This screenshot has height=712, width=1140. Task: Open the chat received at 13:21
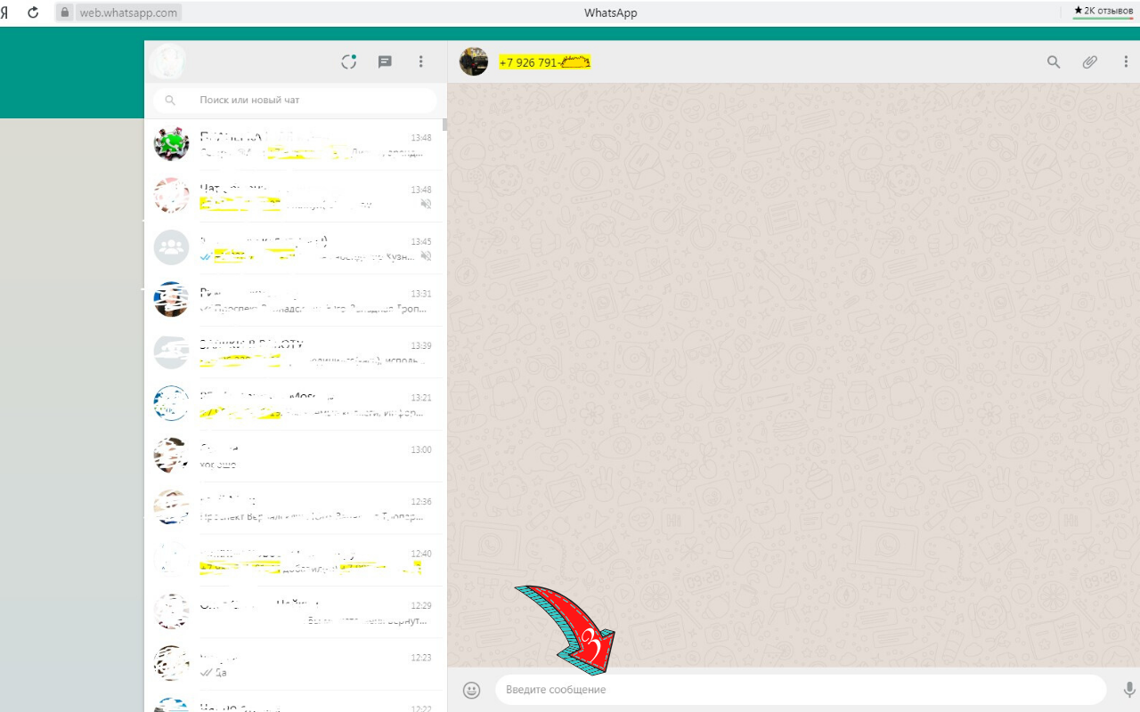coord(295,403)
